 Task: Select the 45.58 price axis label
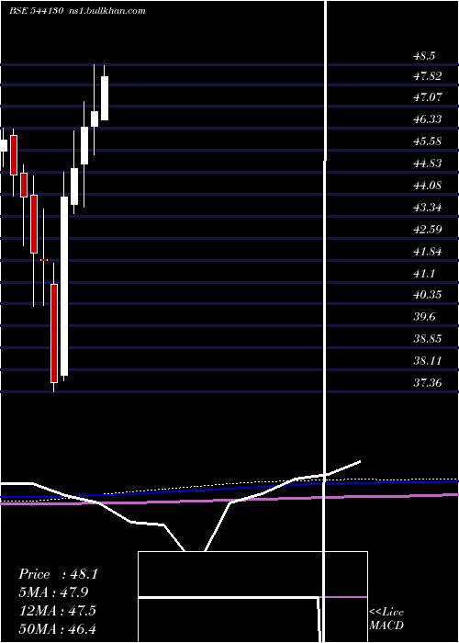[428, 141]
